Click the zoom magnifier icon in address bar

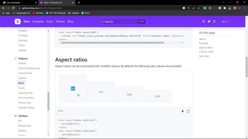tap(189, 8)
